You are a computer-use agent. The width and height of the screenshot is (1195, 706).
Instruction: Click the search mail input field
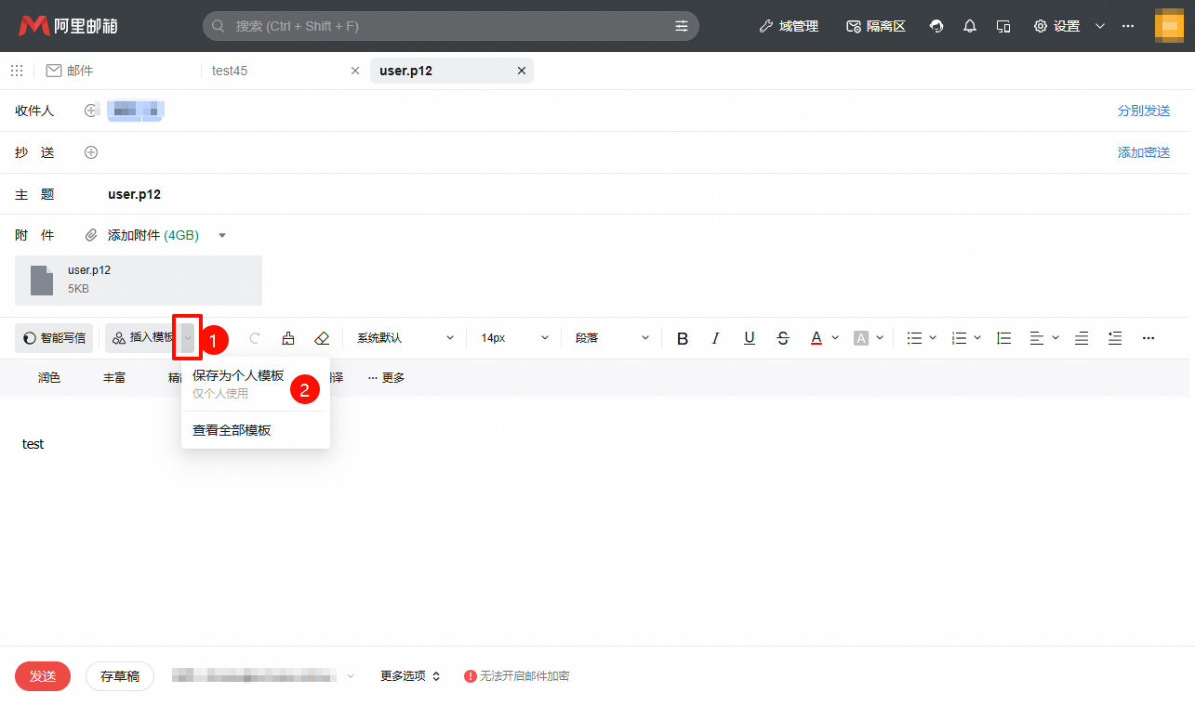(451, 26)
